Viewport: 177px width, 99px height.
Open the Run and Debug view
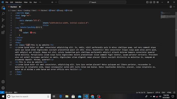tap(3, 26)
